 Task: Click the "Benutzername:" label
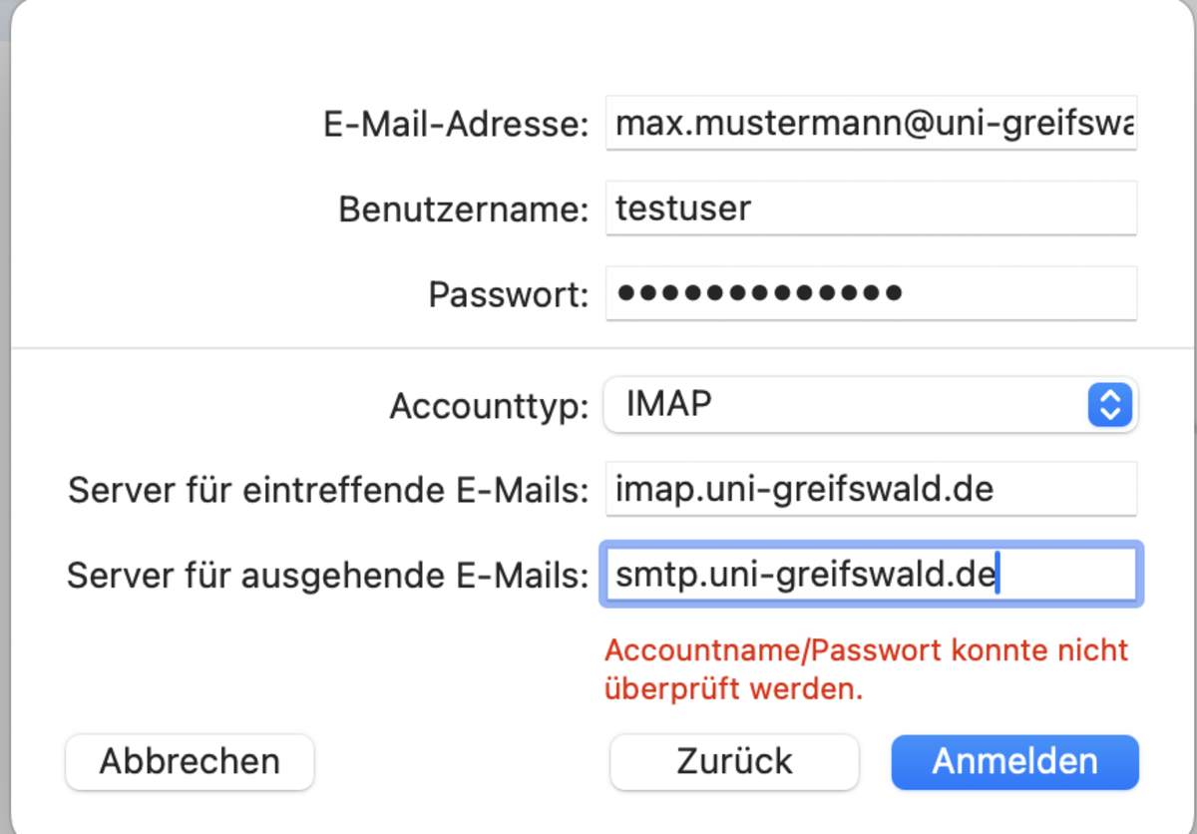point(464,209)
